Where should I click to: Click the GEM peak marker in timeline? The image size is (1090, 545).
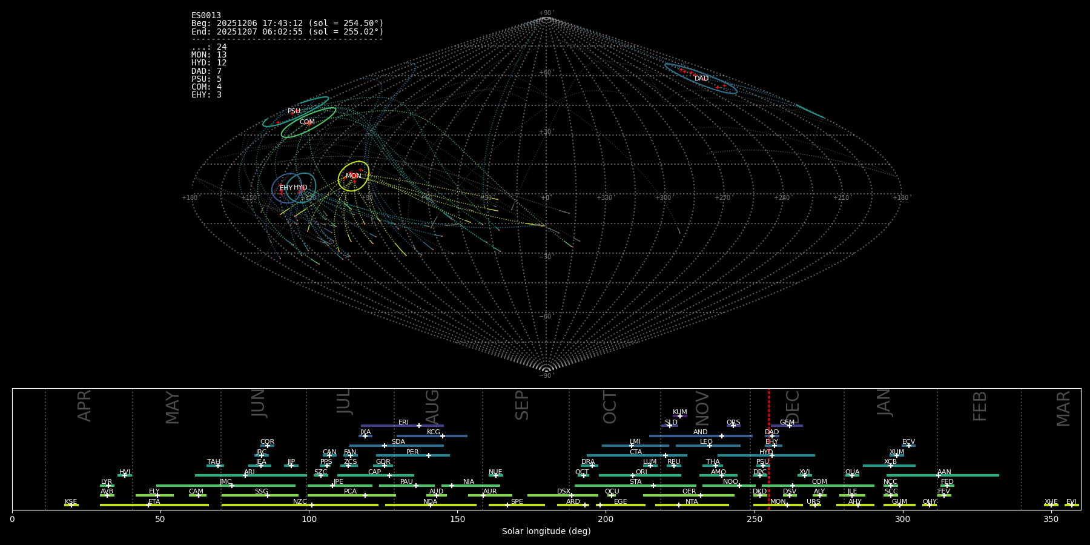(790, 426)
